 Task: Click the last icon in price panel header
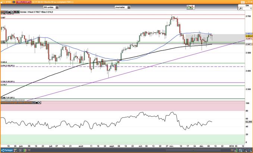click(x=18, y=12)
